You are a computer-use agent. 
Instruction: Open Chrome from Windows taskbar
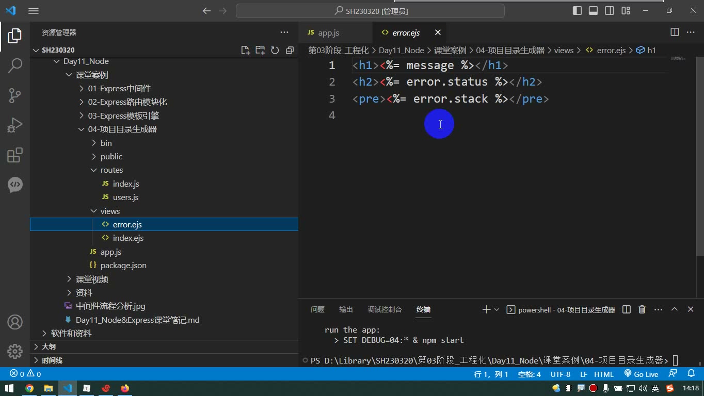29,388
